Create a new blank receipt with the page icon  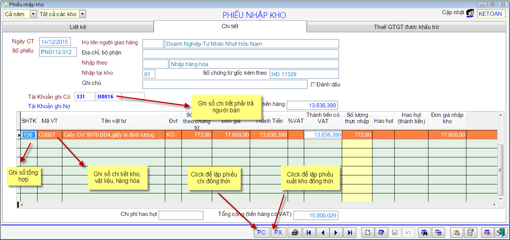point(368,232)
